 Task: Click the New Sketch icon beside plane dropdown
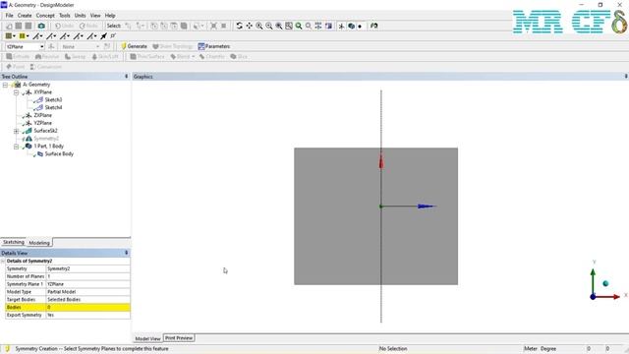coord(51,46)
